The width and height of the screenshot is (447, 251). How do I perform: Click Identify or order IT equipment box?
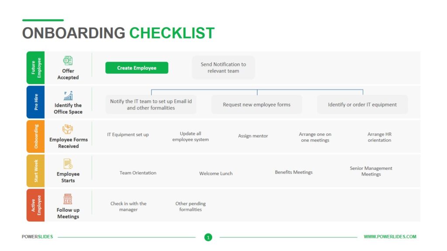click(362, 105)
